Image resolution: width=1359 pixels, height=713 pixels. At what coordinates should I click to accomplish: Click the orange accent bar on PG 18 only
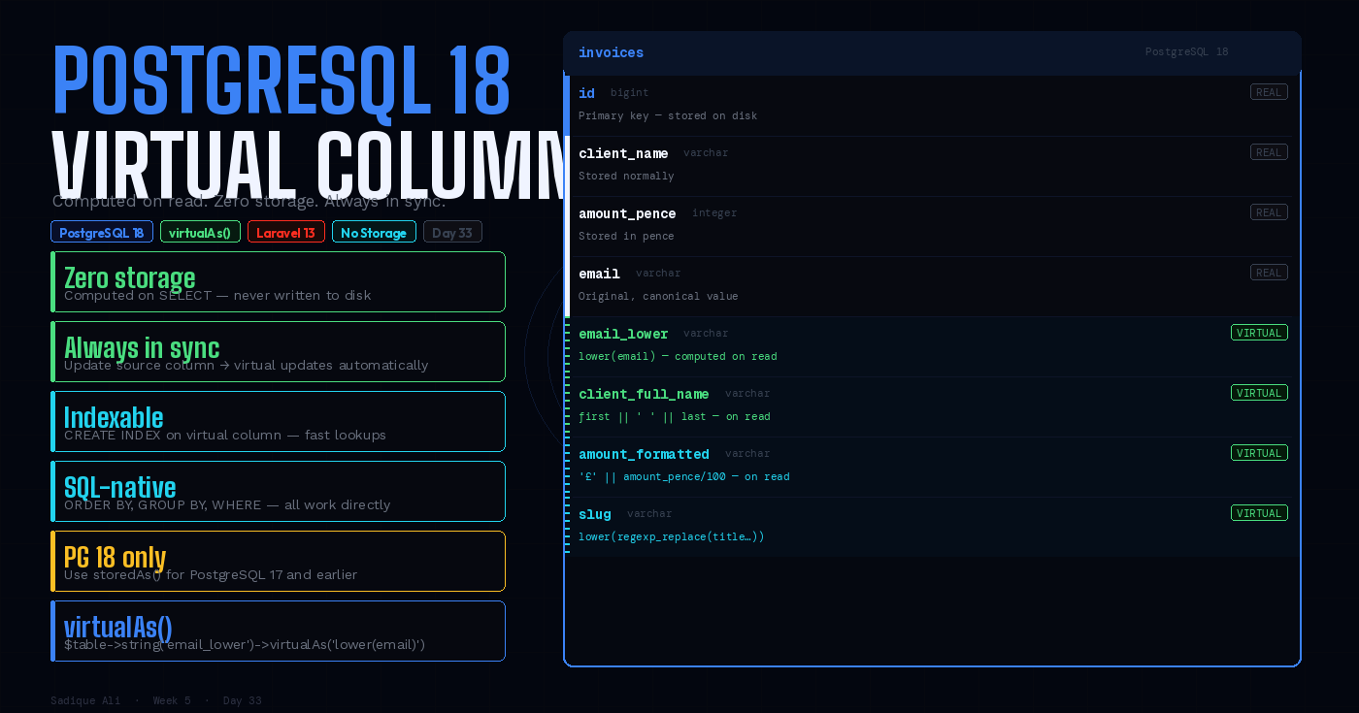coord(52,561)
